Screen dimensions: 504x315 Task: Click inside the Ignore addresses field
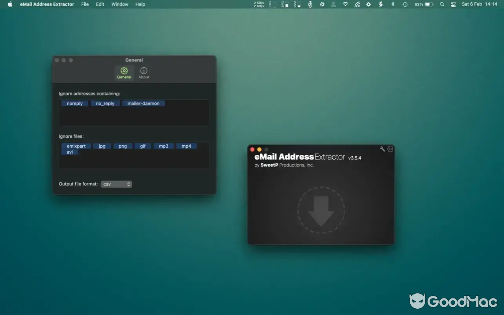click(134, 117)
